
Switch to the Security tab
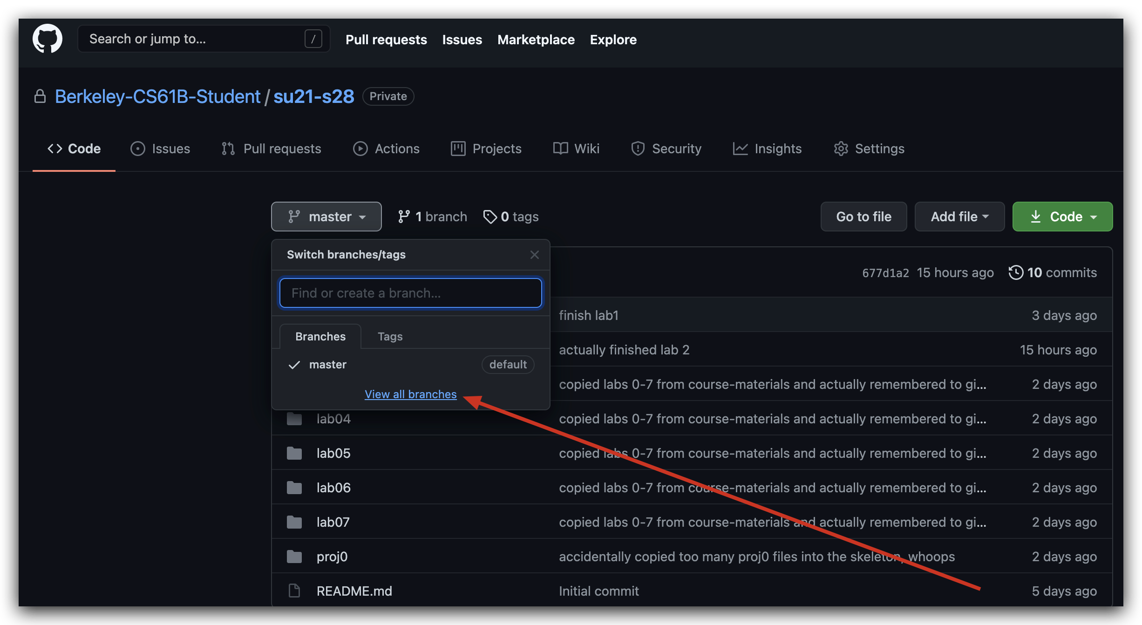pyautogui.click(x=666, y=149)
